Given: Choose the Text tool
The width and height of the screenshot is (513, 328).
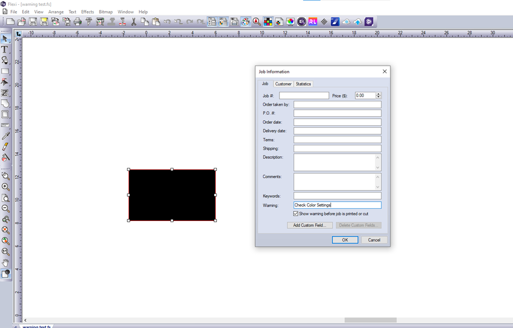Looking at the screenshot, I should click(x=5, y=50).
